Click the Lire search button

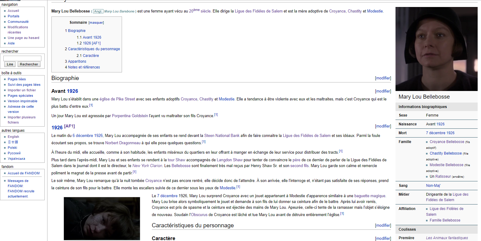point(10,64)
